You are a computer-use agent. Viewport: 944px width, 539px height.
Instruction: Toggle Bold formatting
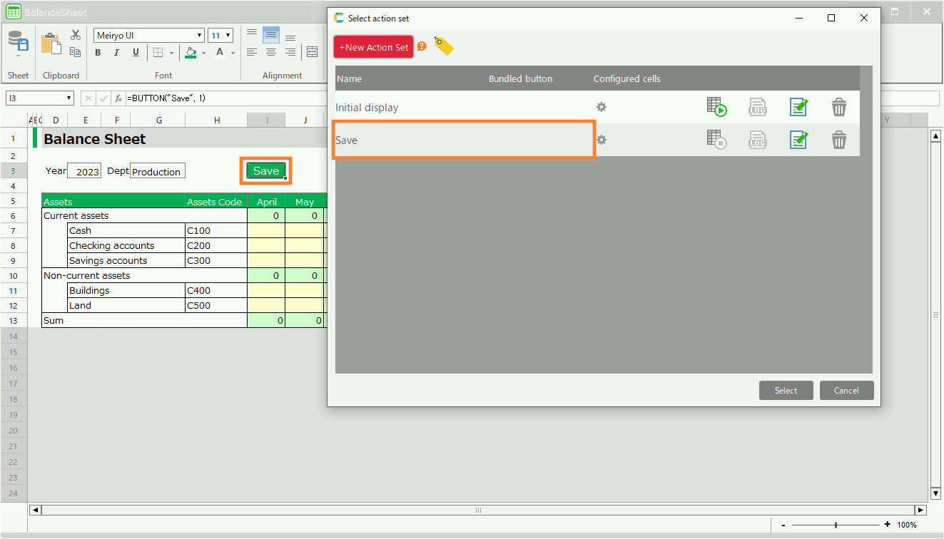pyautogui.click(x=98, y=53)
